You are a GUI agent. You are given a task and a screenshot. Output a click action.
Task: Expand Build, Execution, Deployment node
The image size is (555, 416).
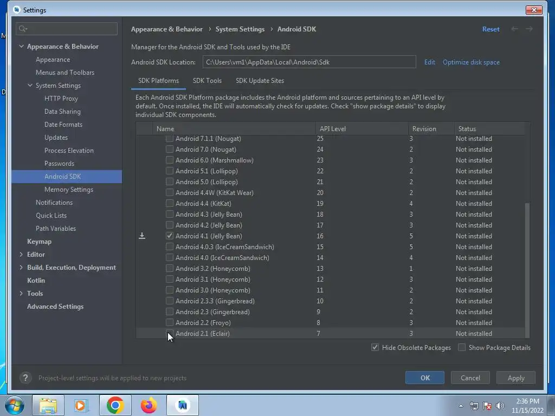tap(21, 268)
